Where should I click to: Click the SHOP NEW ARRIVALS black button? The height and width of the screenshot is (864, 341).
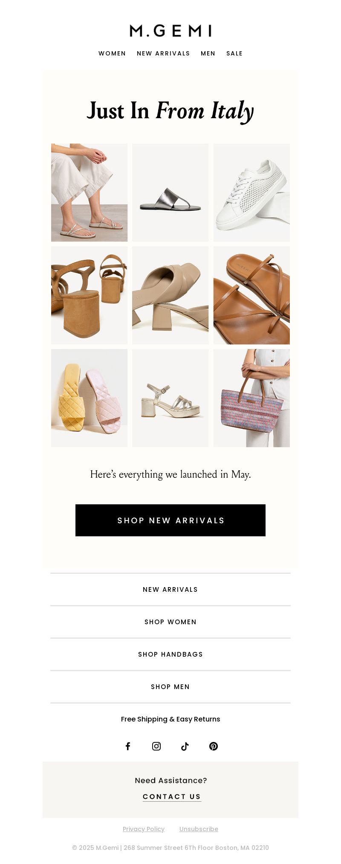(x=170, y=521)
